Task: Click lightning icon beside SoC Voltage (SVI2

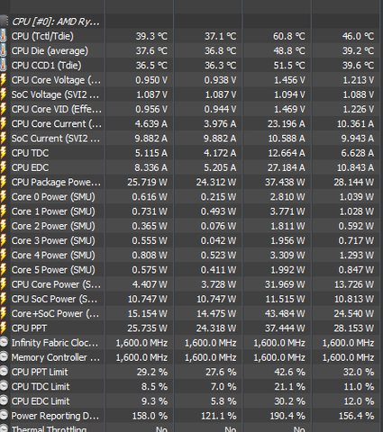Action: (x=4, y=94)
